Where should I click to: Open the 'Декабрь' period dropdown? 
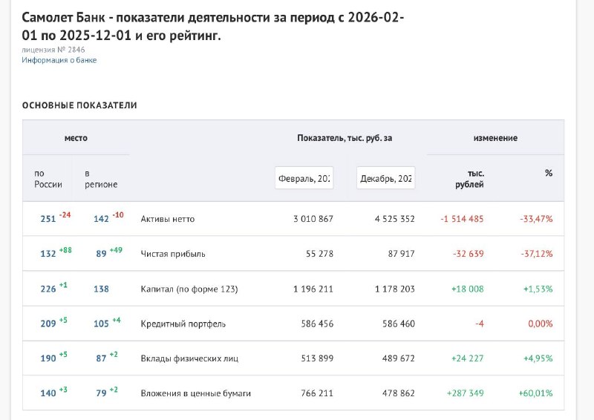tap(385, 178)
